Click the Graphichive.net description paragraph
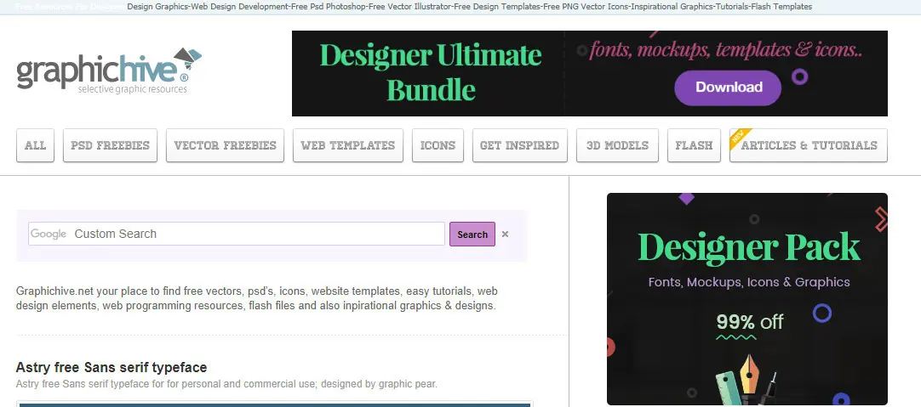 click(x=257, y=298)
